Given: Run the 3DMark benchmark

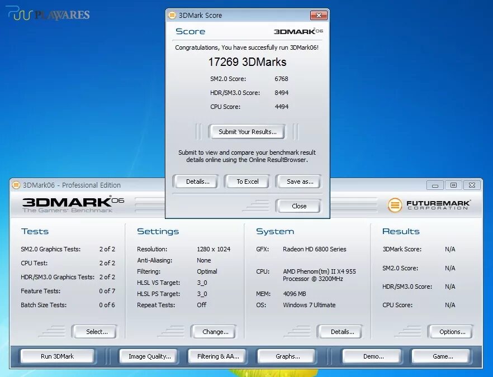Looking at the screenshot, I should click(58, 356).
